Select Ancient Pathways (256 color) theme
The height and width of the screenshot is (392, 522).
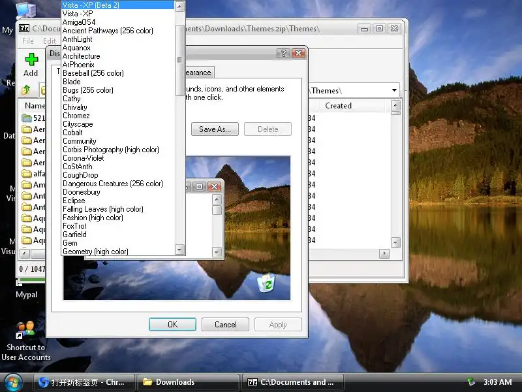click(x=118, y=31)
